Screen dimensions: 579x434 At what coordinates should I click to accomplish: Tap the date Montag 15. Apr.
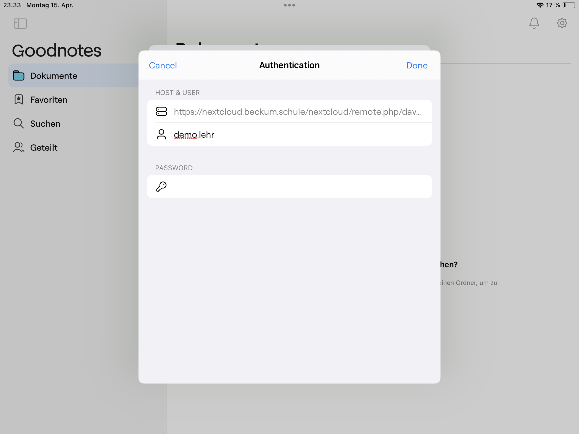50,5
